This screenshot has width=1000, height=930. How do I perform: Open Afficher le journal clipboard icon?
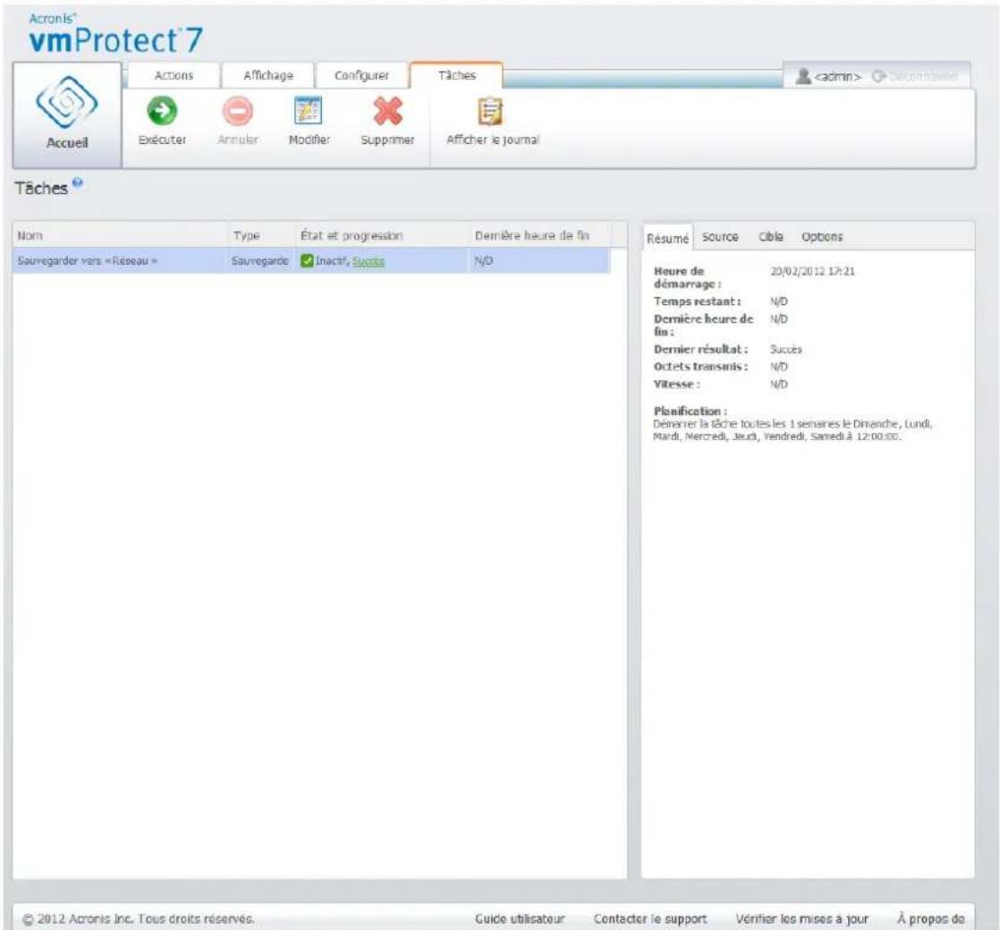pyautogui.click(x=490, y=111)
